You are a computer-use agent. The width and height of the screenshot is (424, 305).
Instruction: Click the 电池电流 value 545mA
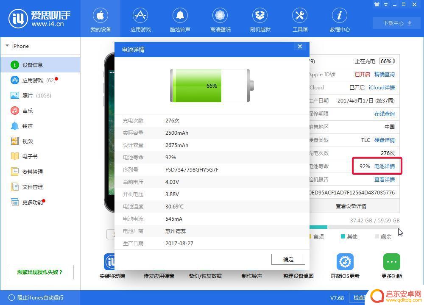(173, 219)
